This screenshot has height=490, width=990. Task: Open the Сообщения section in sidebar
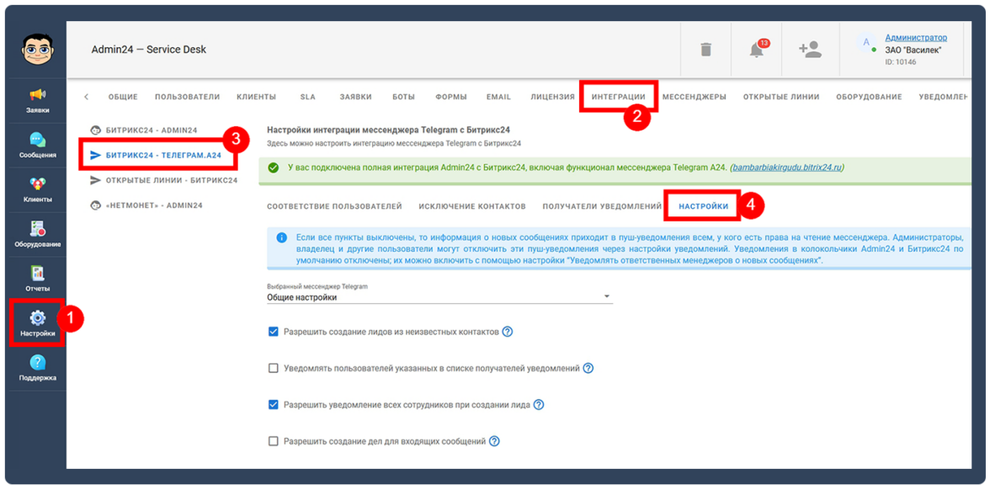coord(38,145)
